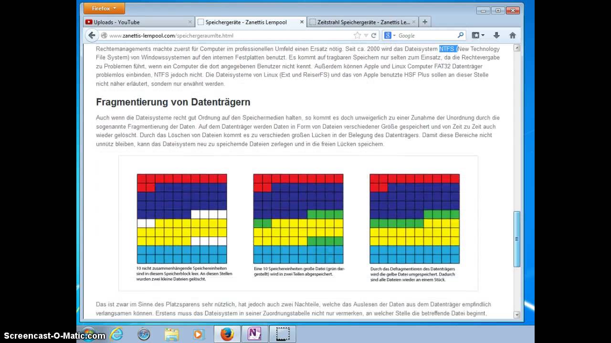Click heading "Fragmentierung von Datenträgern"
611x343 pixels.
[x=173, y=102]
